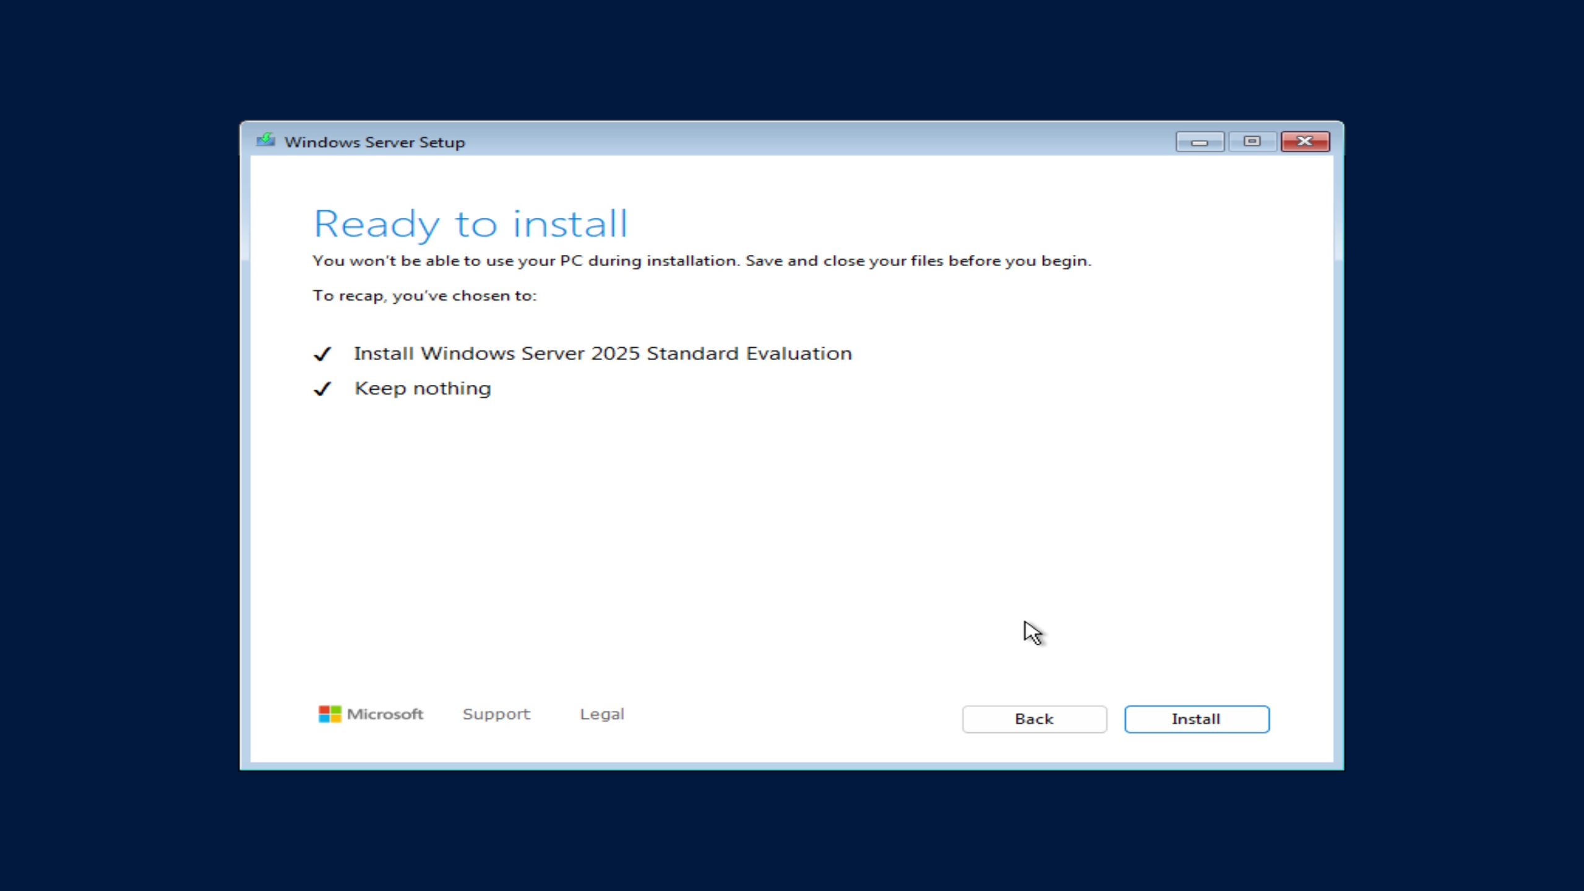Image resolution: width=1584 pixels, height=891 pixels.
Task: Click the Ready to install heading
Action: coord(471,223)
